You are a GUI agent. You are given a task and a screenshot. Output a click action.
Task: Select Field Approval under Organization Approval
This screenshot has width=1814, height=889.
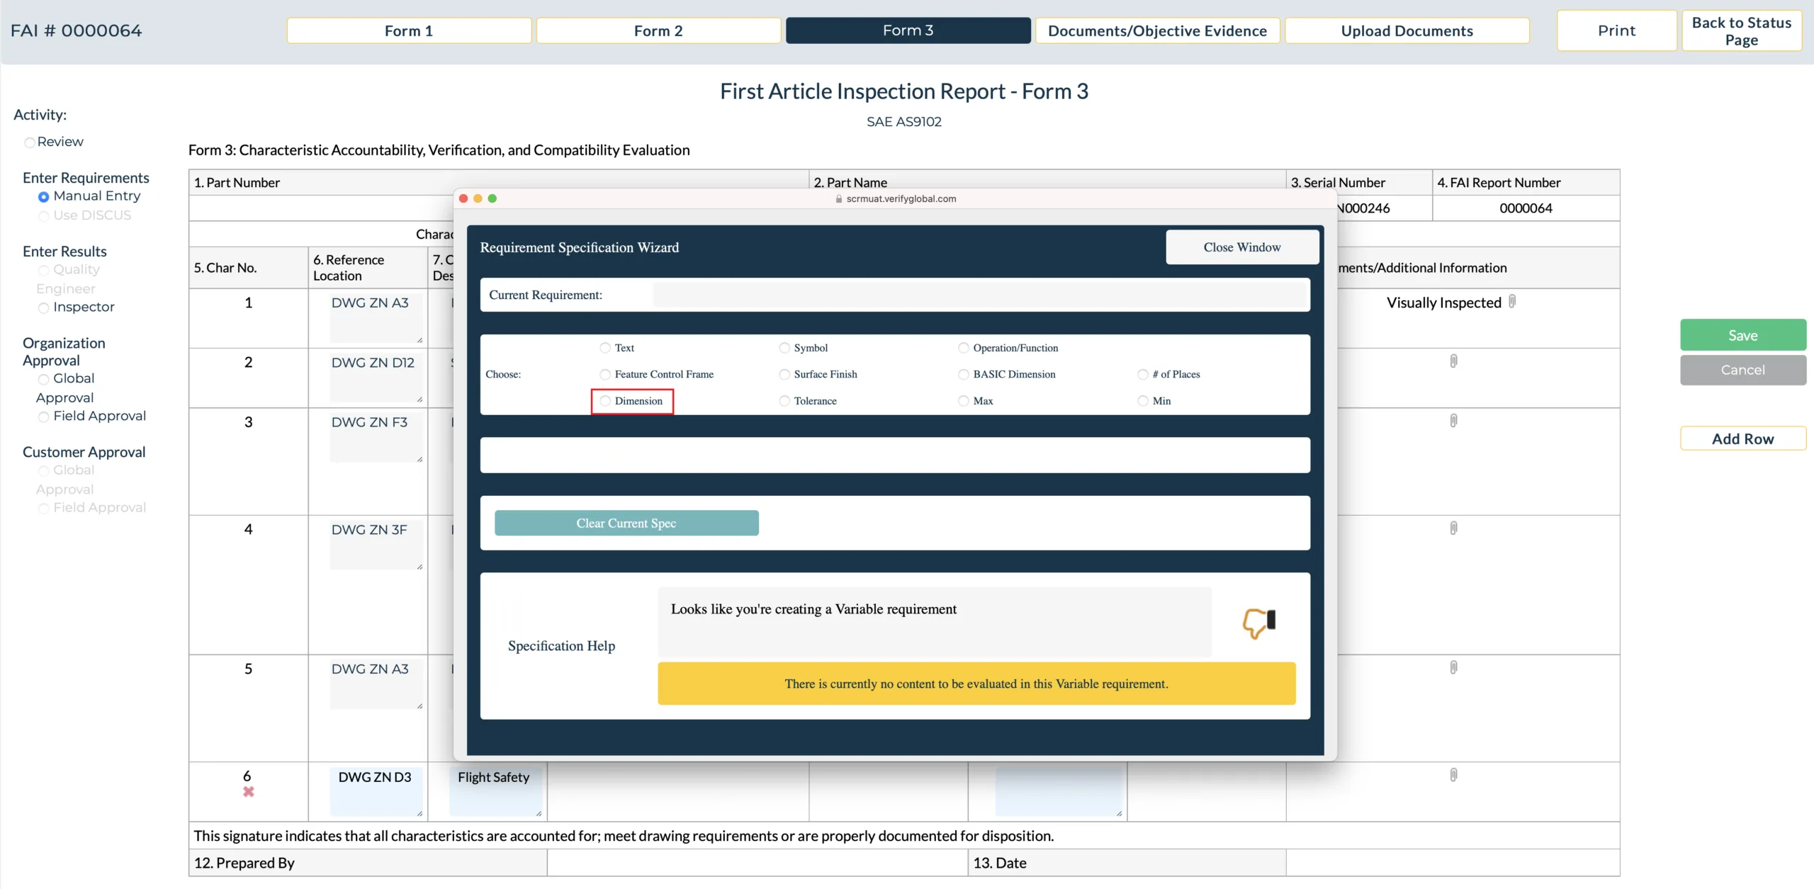point(44,417)
